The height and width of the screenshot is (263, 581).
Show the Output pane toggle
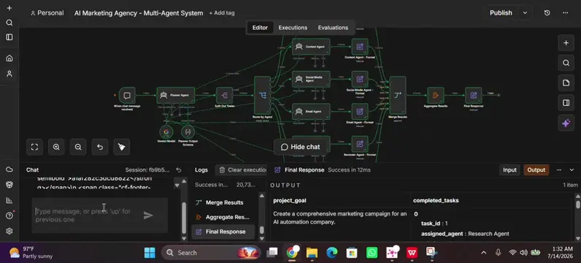pos(536,170)
